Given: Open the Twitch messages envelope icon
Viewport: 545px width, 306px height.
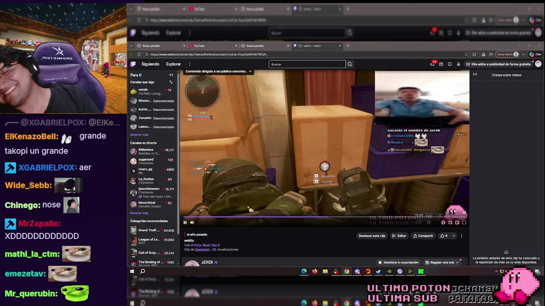Looking at the screenshot, I should click(441, 64).
